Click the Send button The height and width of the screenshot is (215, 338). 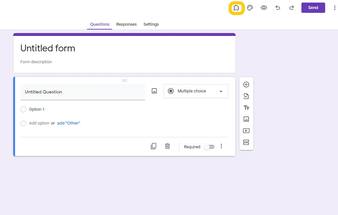313,8
